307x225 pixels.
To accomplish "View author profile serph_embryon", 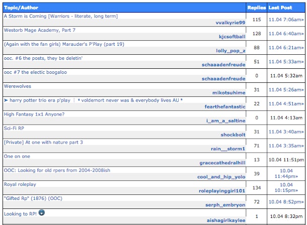I will 225,205.
